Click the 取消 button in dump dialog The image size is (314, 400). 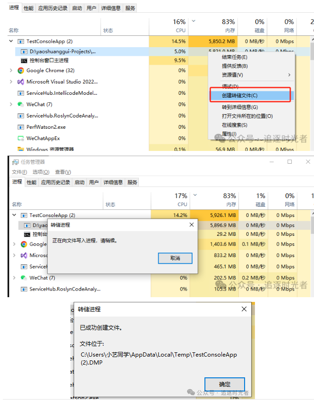pyautogui.click(x=175, y=258)
